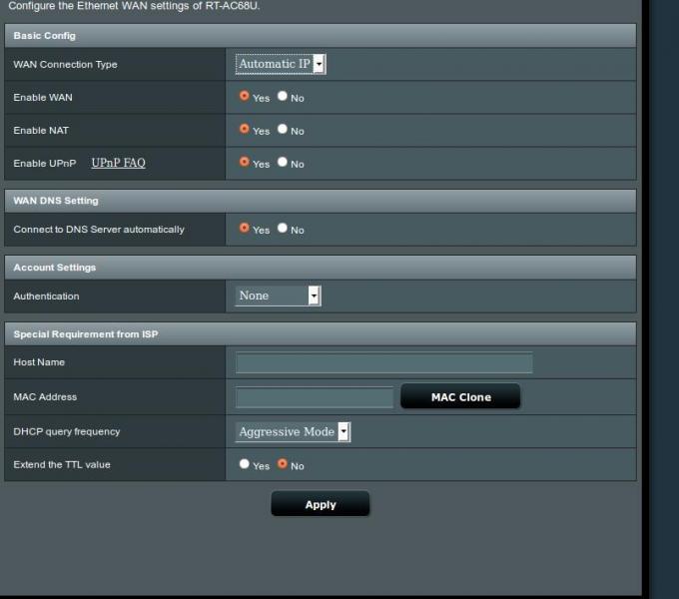
Task: Open the DHCP query frequency dropdown
Action: tap(293, 432)
